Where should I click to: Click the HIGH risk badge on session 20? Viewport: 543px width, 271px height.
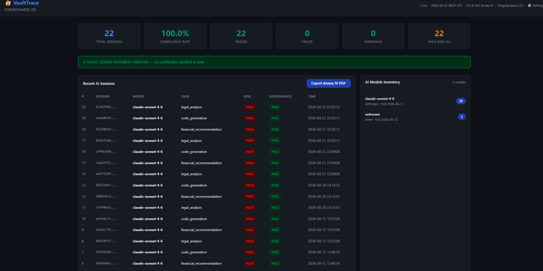pyautogui.click(x=250, y=107)
